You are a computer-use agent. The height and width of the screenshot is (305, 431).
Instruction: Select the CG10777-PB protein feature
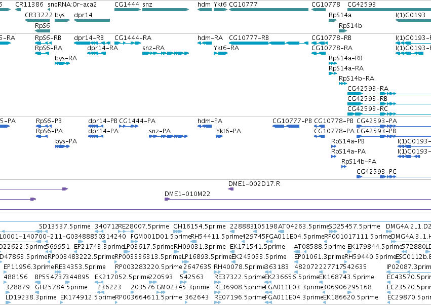tap(286, 126)
